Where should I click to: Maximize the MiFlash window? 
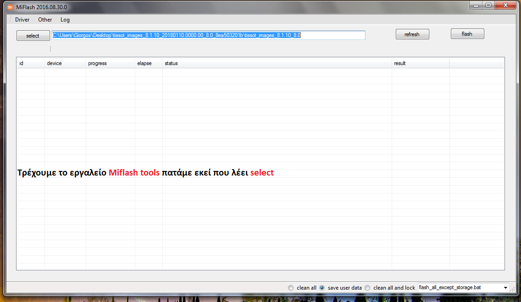pyautogui.click(x=488, y=5)
